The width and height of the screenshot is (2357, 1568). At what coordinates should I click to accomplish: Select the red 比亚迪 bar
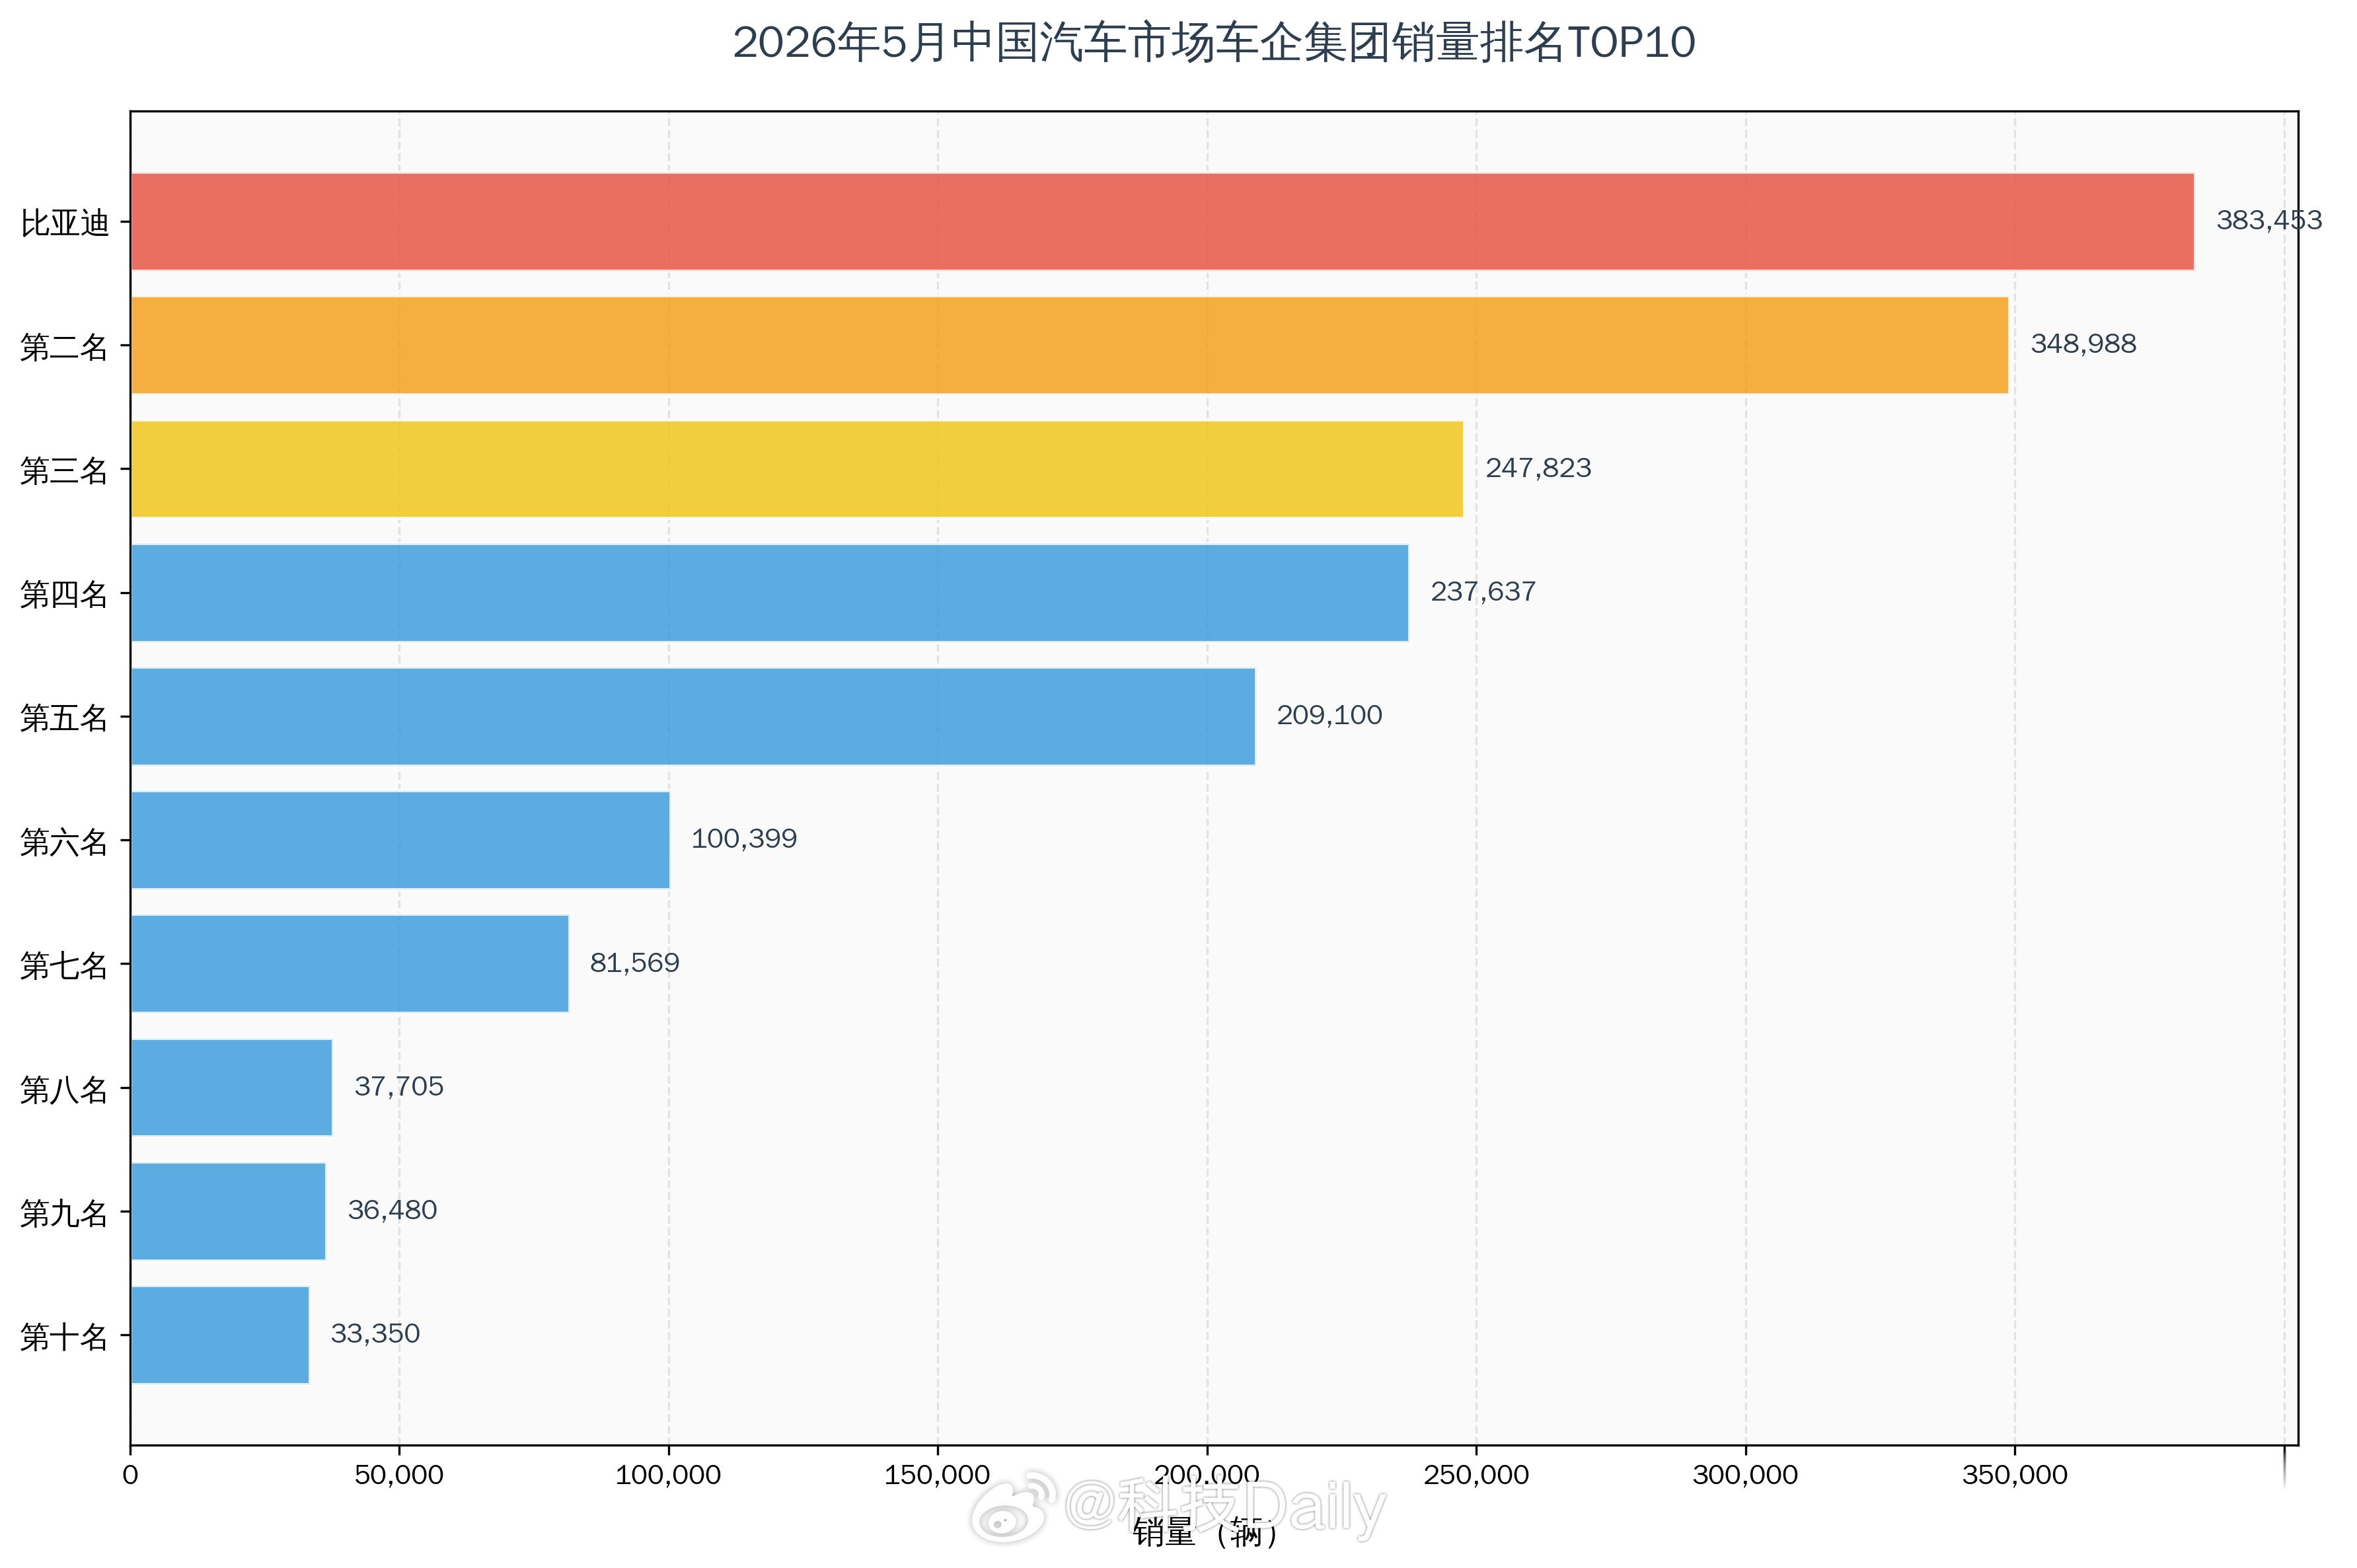(x=1162, y=221)
